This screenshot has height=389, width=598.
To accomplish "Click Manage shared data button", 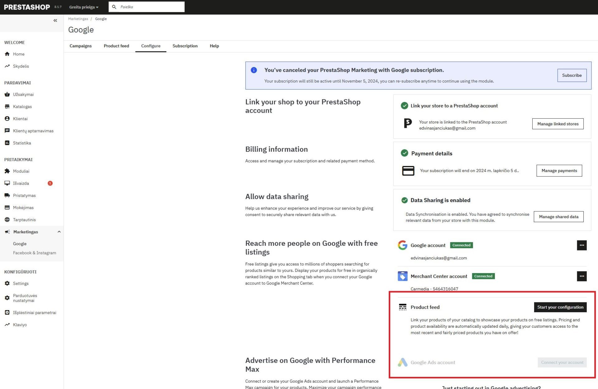I will 558,217.
